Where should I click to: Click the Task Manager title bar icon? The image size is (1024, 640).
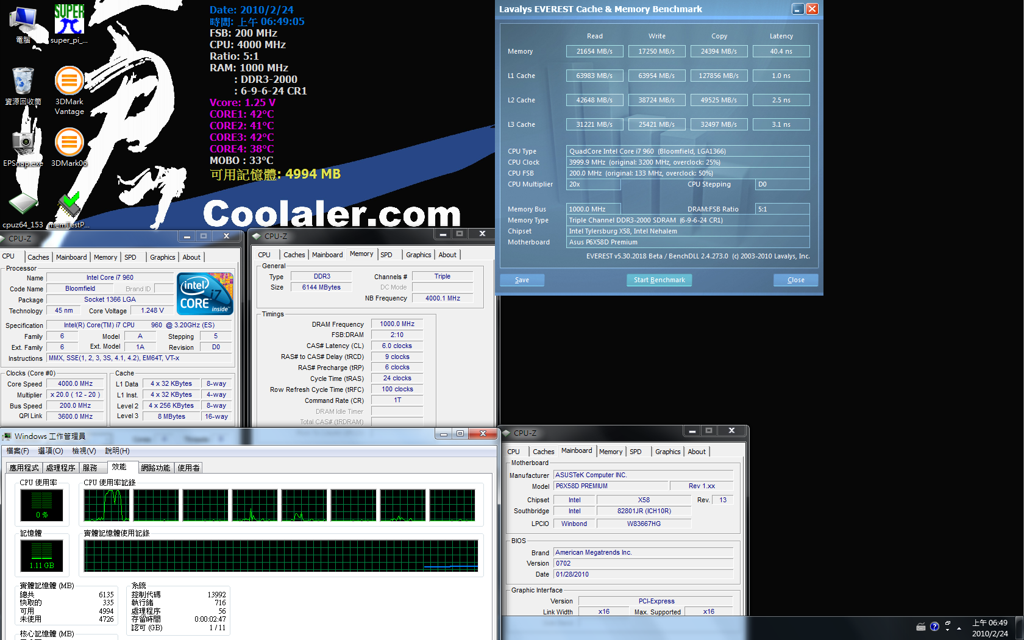click(7, 436)
